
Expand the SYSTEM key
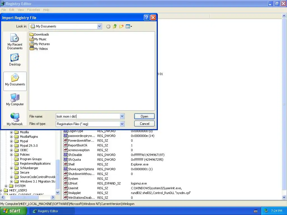(x=6, y=186)
